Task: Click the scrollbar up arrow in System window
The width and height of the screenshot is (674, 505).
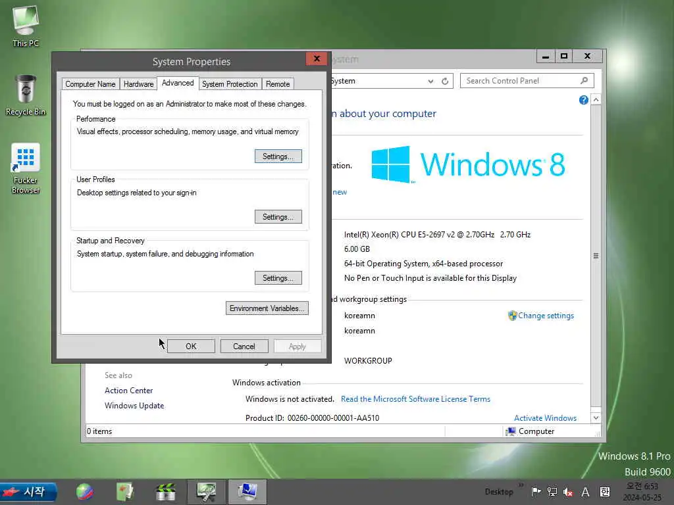Action: (596, 100)
